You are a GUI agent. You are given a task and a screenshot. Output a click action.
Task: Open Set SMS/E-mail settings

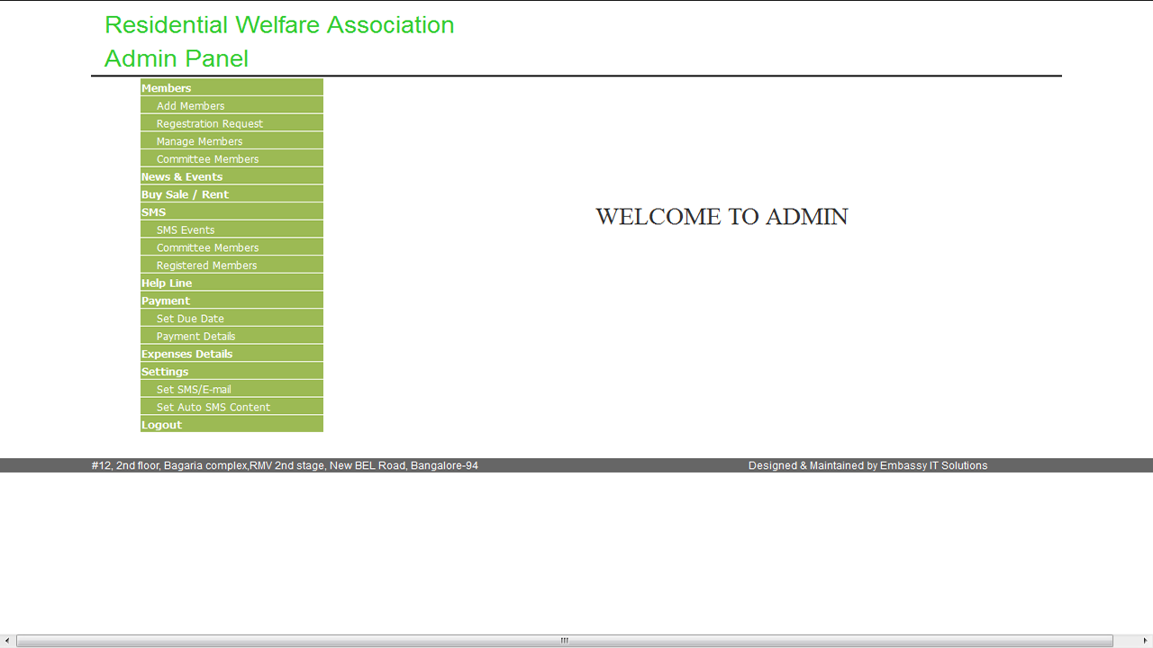pyautogui.click(x=232, y=389)
